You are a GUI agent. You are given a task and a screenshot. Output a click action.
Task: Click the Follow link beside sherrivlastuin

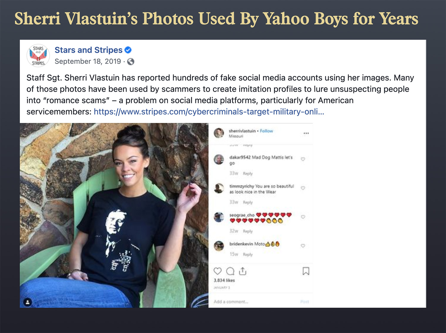click(x=266, y=131)
